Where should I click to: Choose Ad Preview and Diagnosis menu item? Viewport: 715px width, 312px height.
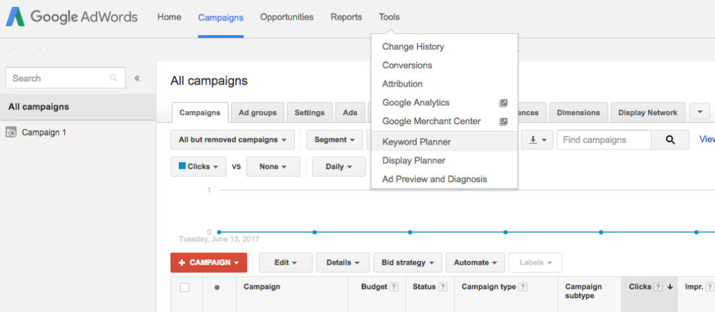point(445,179)
